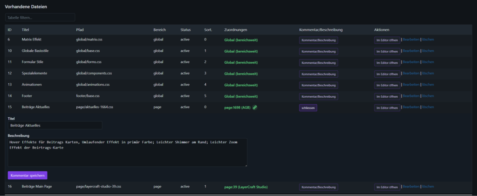Open Formular Stile in the editor
This screenshot has height=196, width=477.
387,62
